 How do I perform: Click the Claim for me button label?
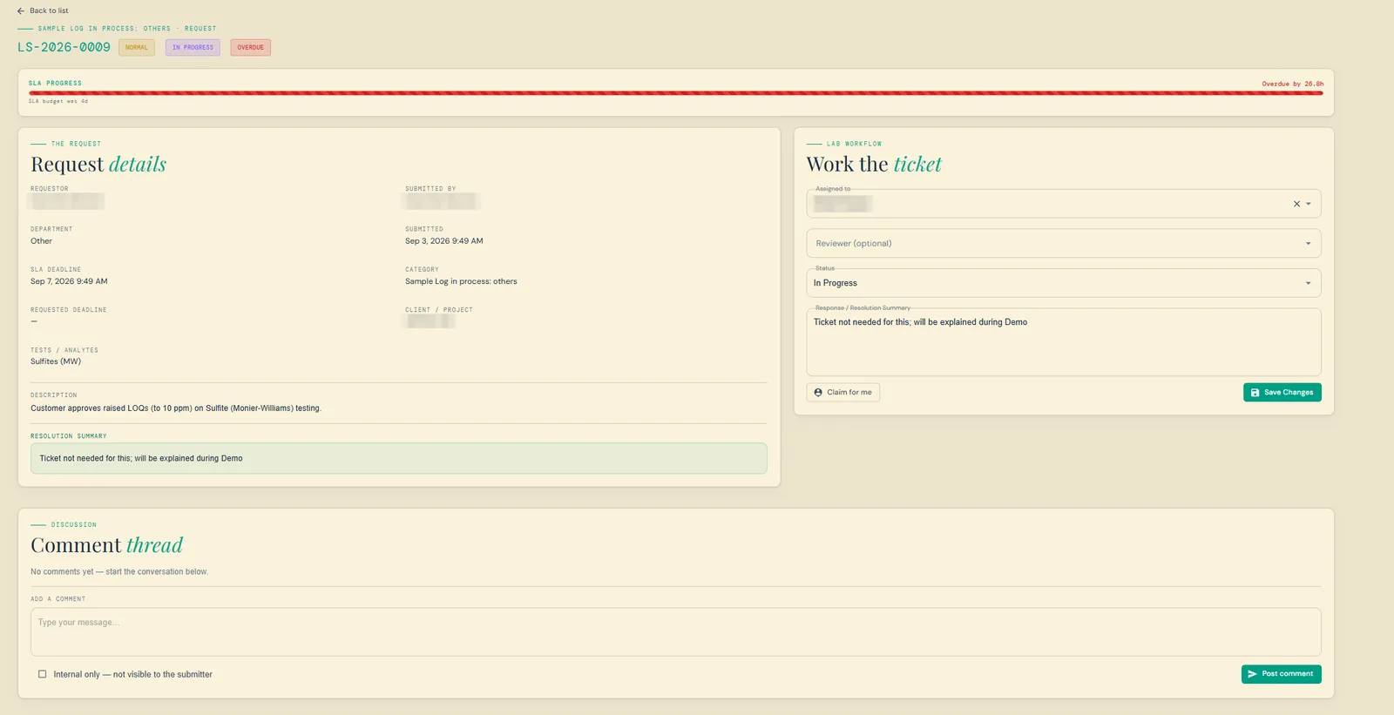coord(849,393)
